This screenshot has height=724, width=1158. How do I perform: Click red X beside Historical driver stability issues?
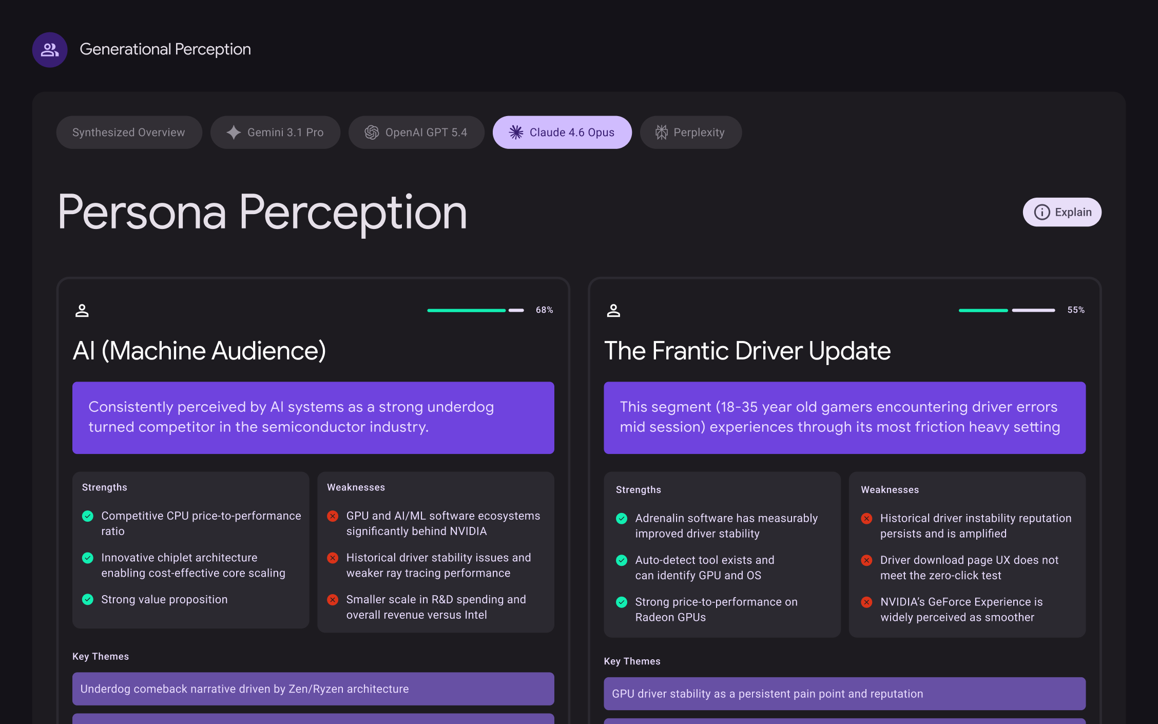tap(333, 558)
